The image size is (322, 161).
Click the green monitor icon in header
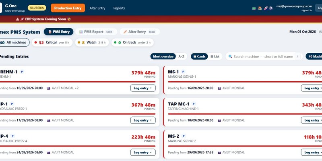(254, 8)
